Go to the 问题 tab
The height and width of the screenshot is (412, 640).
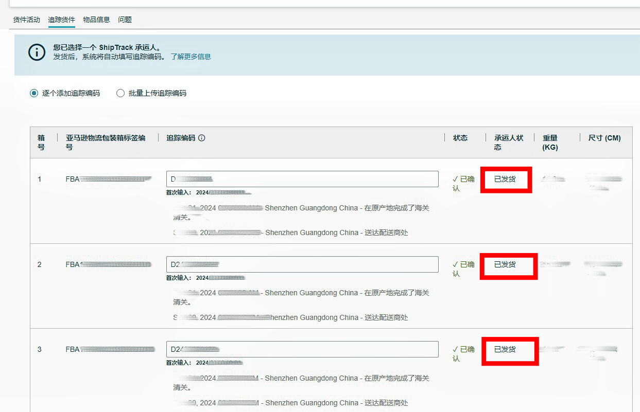click(125, 20)
